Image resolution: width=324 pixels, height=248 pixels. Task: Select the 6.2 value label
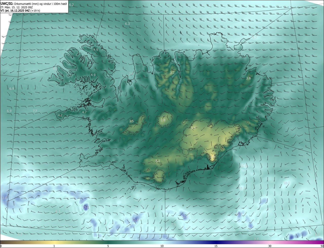71,5
